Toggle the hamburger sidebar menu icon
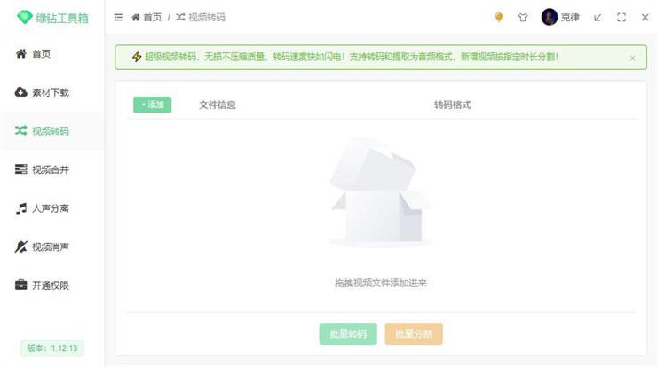 pos(118,17)
